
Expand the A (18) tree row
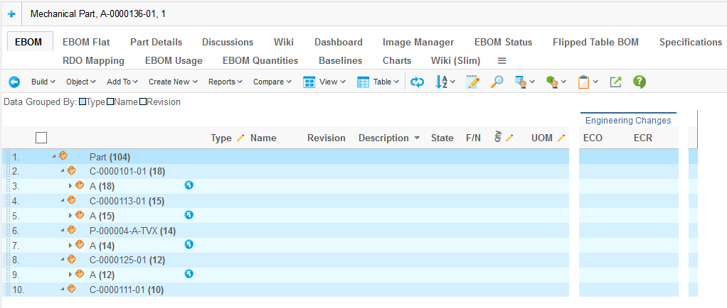coord(70,185)
